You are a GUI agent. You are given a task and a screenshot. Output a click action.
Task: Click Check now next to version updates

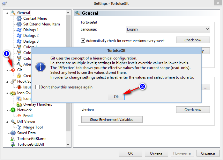[x=193, y=40]
